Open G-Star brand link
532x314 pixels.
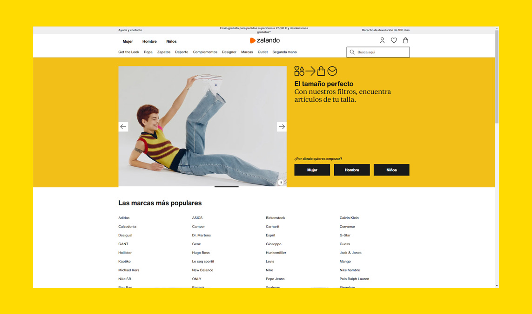[345, 235]
